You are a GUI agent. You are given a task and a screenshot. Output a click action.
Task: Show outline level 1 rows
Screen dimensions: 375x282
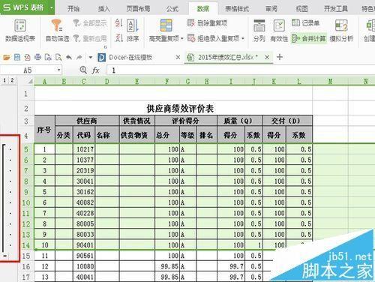[4, 80]
